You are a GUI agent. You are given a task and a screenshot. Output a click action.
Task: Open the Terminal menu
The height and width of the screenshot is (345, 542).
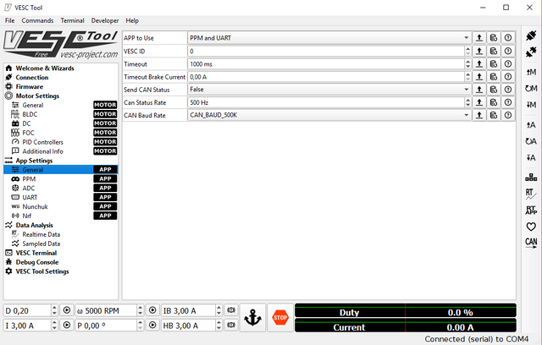click(x=72, y=20)
